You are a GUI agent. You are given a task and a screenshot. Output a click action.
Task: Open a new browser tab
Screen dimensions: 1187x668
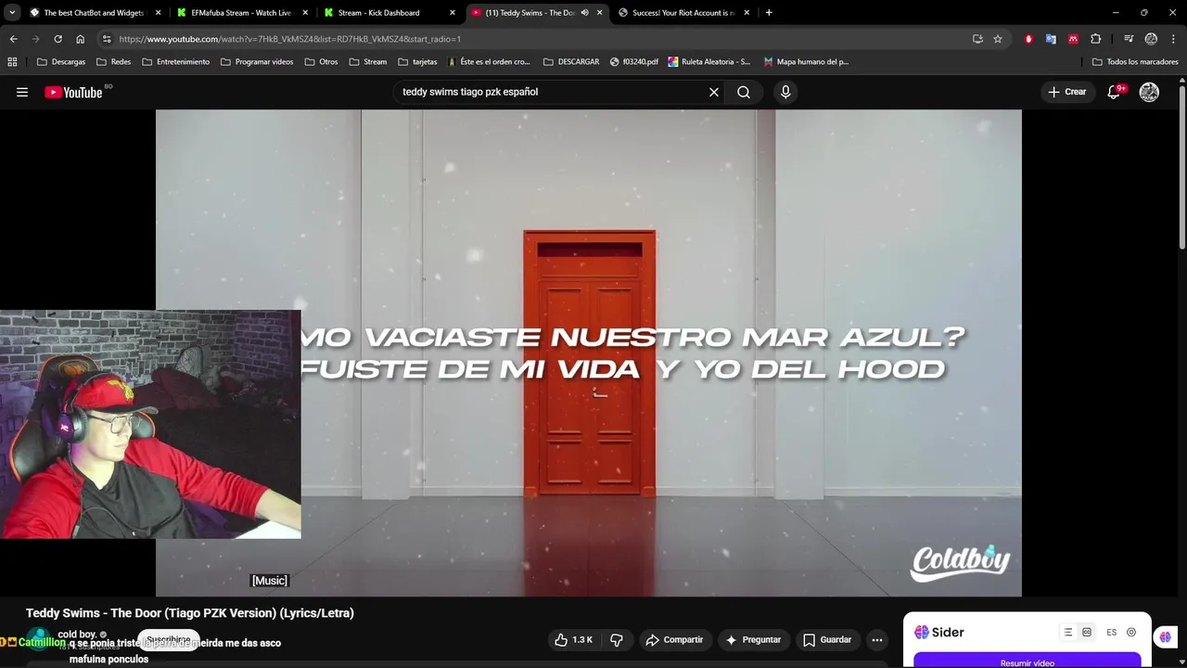pyautogui.click(x=769, y=13)
